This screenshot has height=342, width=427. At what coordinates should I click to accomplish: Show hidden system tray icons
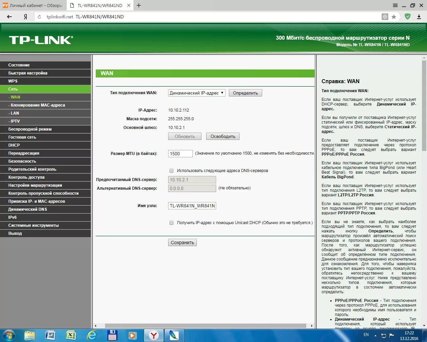click(375, 335)
